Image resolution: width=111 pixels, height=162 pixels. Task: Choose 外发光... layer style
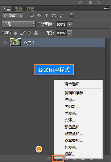coord(78,147)
